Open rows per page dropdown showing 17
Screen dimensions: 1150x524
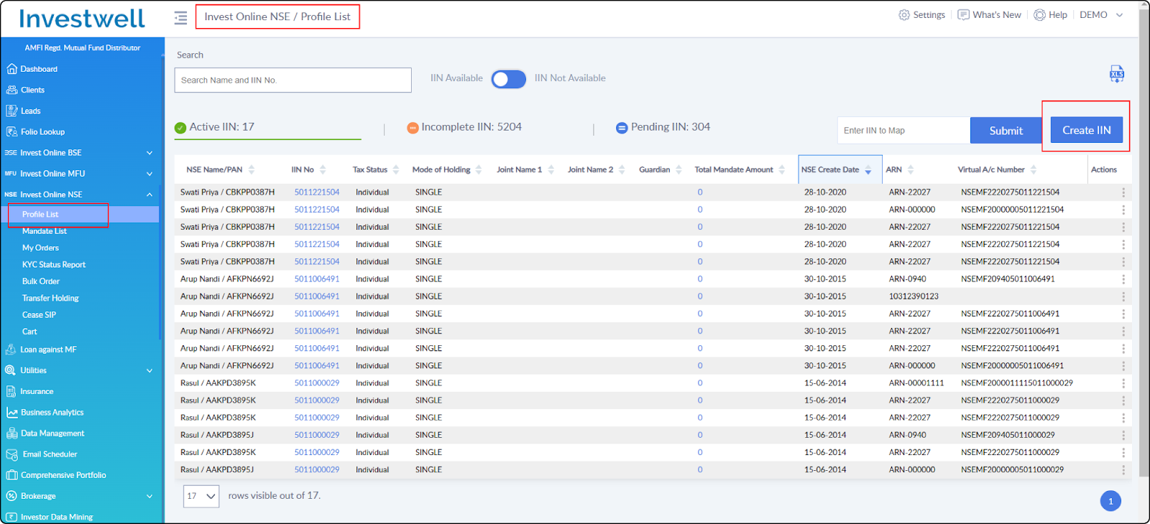(x=201, y=496)
